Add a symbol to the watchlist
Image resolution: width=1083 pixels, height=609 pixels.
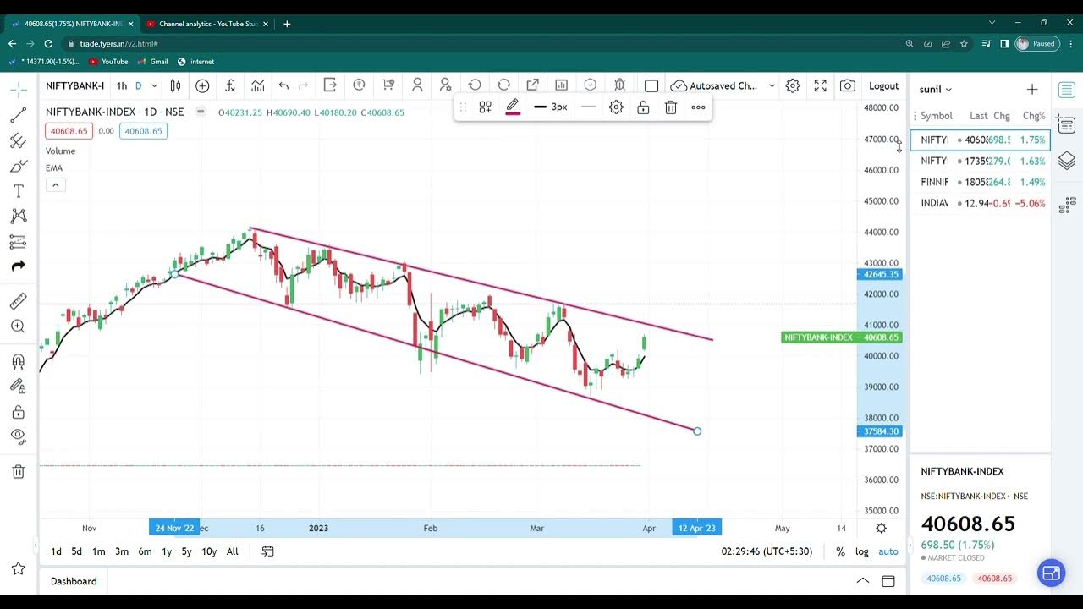[x=1032, y=89]
